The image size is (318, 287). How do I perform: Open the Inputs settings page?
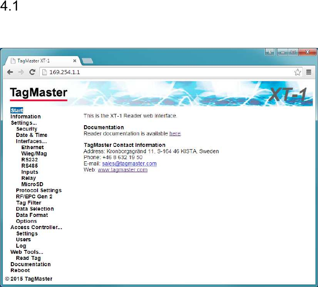[x=30, y=172]
